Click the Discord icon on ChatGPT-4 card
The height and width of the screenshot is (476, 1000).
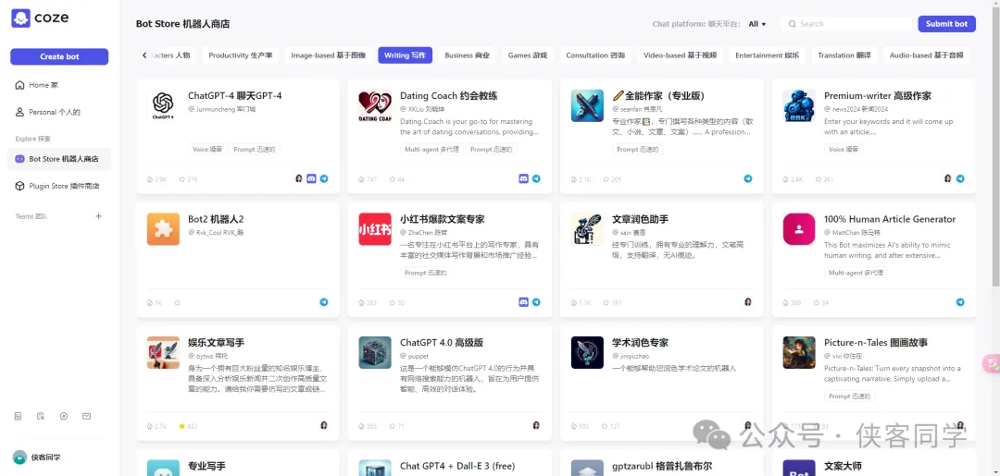click(x=311, y=178)
